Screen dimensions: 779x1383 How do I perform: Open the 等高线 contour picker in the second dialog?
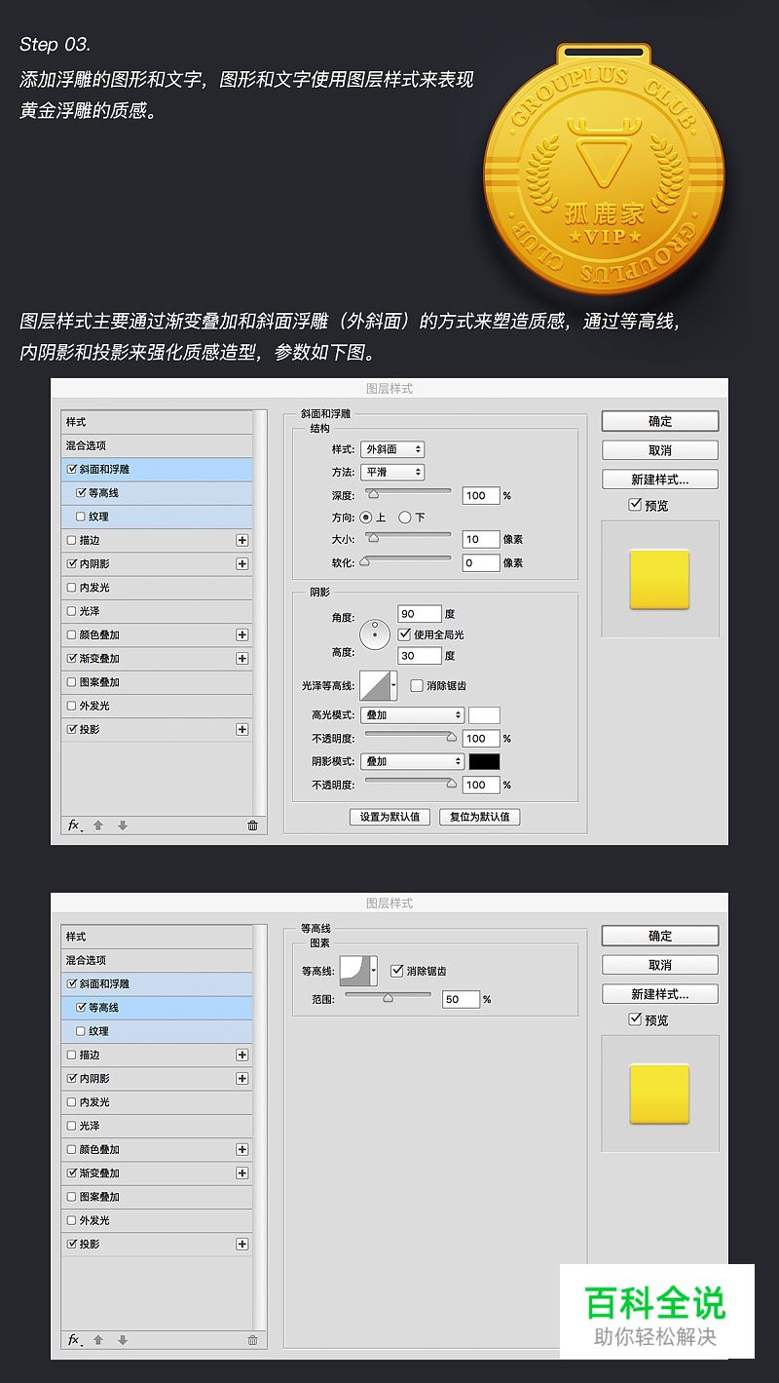(x=354, y=970)
